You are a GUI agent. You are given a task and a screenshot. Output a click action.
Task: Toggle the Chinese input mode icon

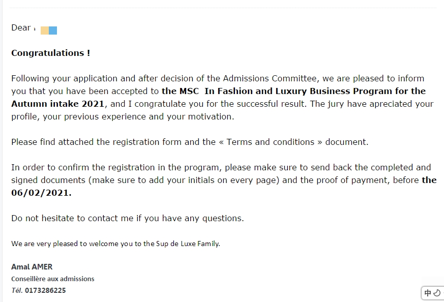pyautogui.click(x=428, y=293)
